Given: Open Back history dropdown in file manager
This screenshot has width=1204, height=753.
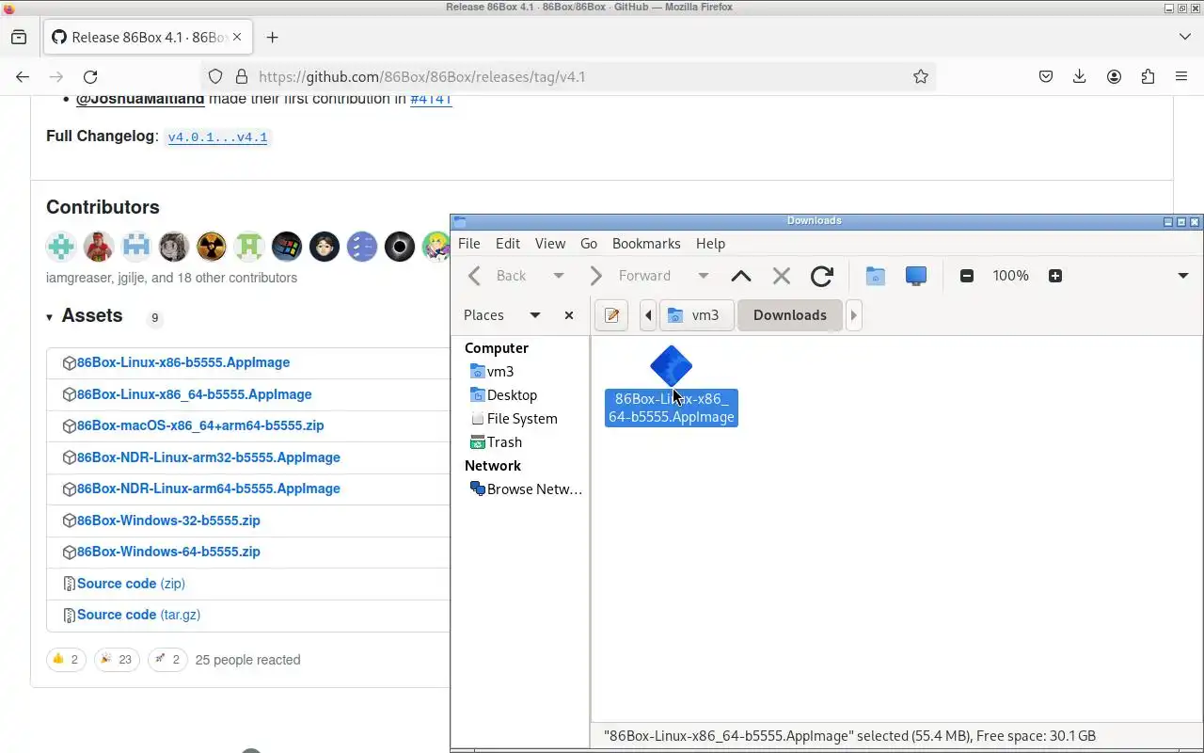Looking at the screenshot, I should pos(558,276).
